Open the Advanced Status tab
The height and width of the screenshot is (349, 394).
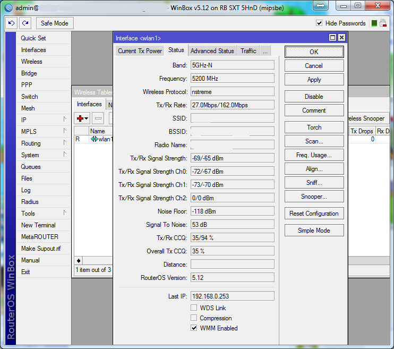212,51
